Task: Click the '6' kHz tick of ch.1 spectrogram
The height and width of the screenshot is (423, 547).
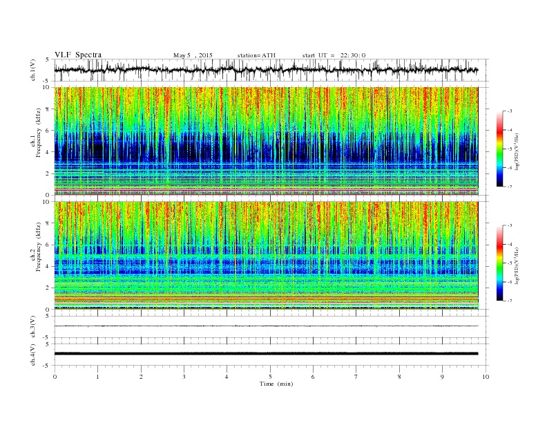Action: click(48, 131)
